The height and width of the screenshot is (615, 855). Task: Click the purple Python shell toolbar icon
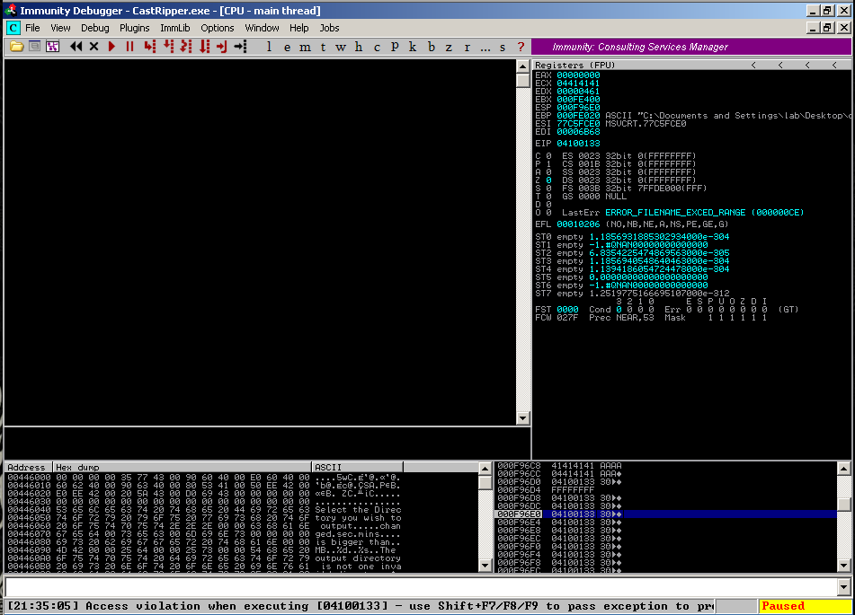tap(52, 47)
